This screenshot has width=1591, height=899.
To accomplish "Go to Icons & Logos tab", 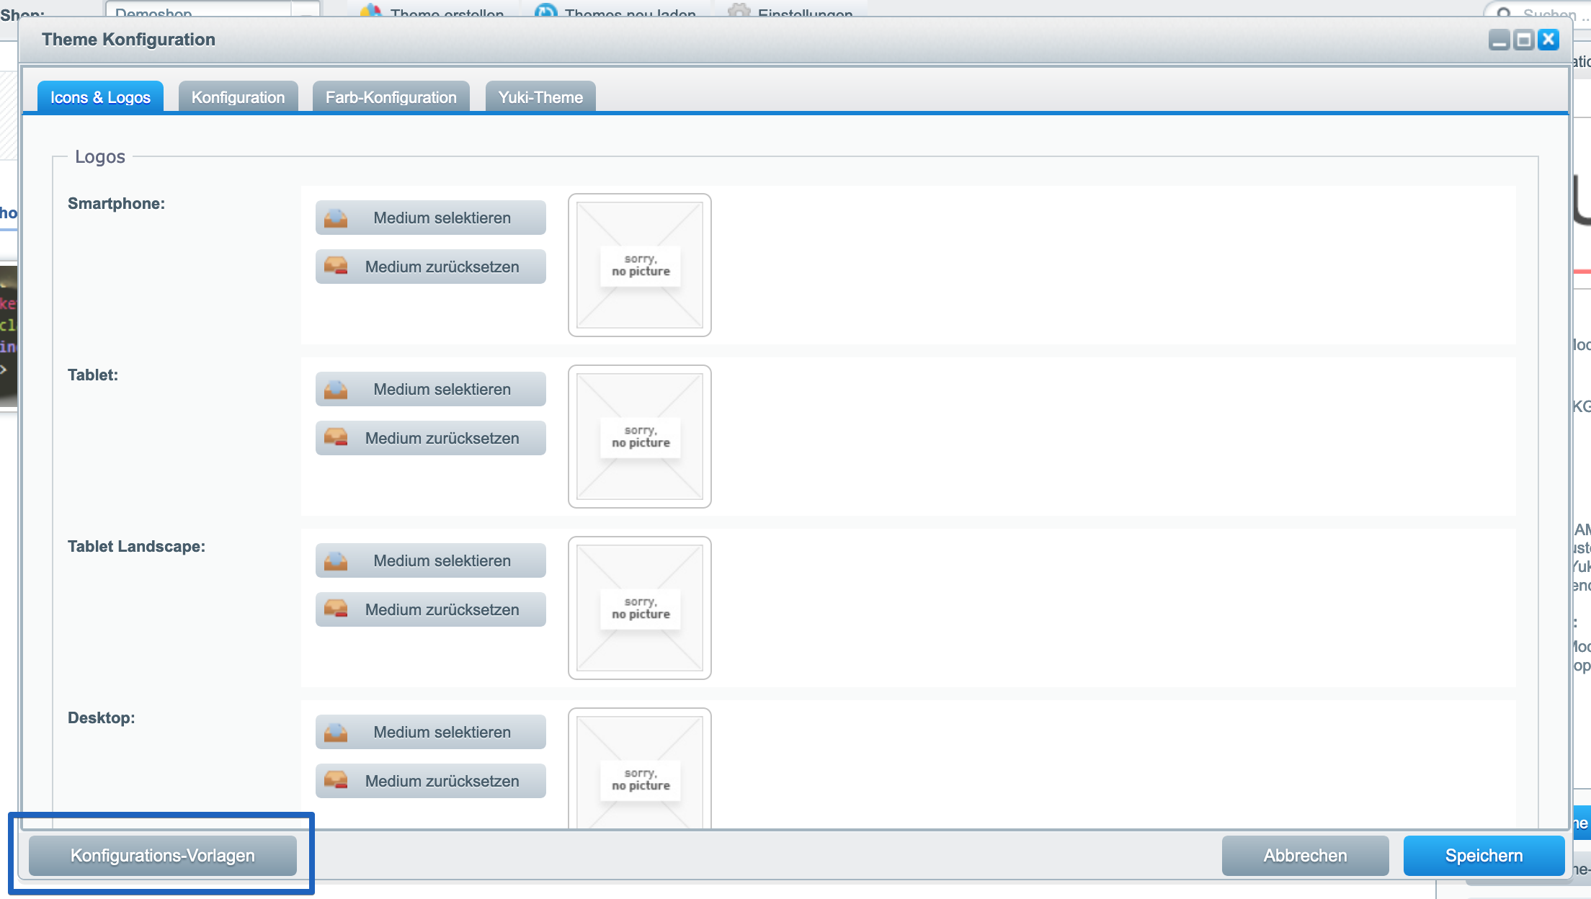I will click(100, 97).
